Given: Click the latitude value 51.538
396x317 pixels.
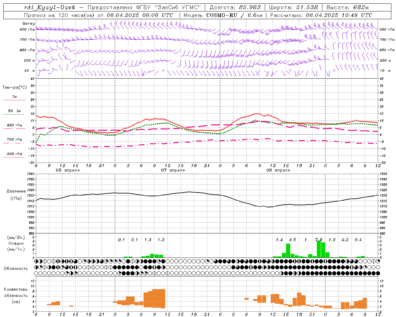Looking at the screenshot, I should coord(307,7).
